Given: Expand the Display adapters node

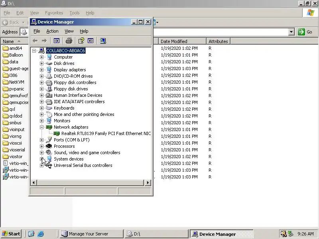Looking at the screenshot, I should 41,70.
